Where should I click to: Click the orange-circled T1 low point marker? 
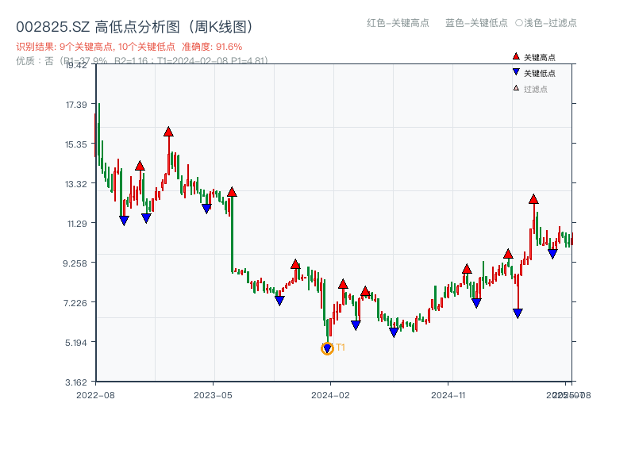[327, 348]
